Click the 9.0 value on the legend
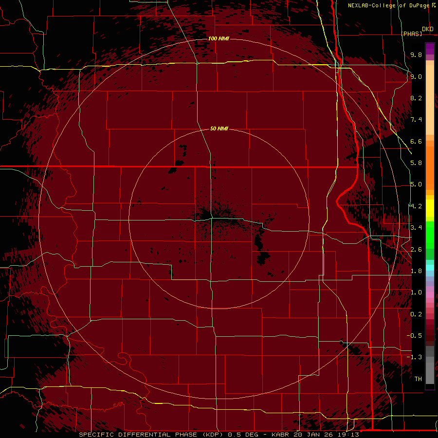The width and height of the screenshot is (438, 438). pos(416,76)
